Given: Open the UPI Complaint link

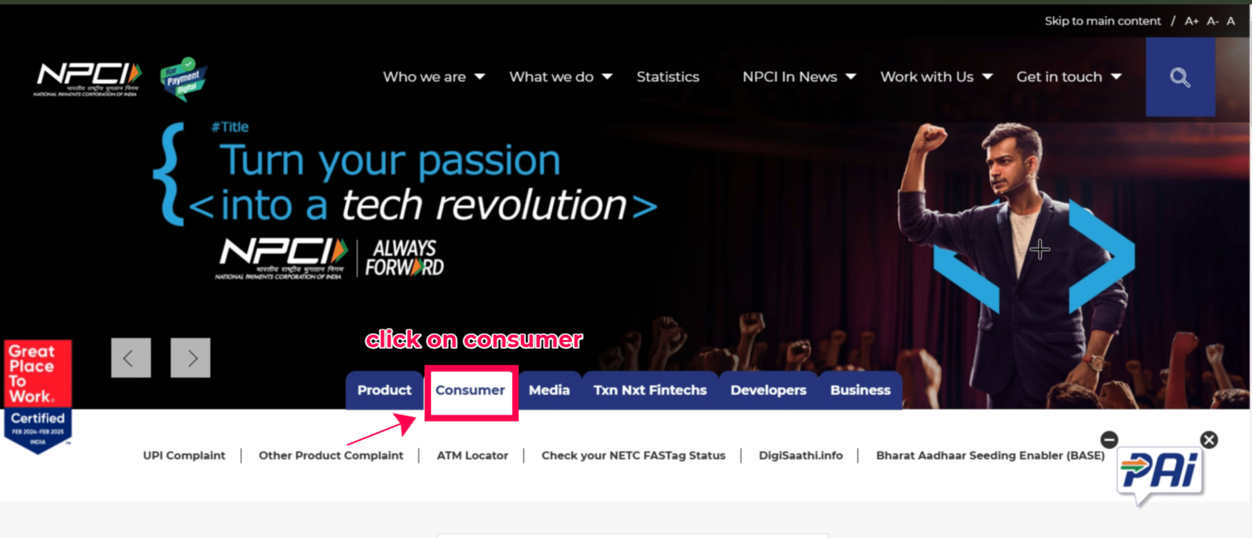Looking at the screenshot, I should coord(184,456).
